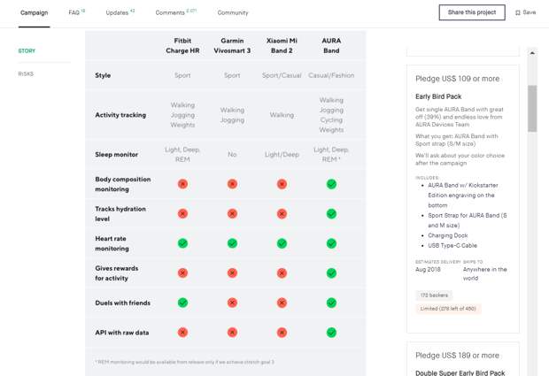Switch to the FAQ tab

pos(76,12)
